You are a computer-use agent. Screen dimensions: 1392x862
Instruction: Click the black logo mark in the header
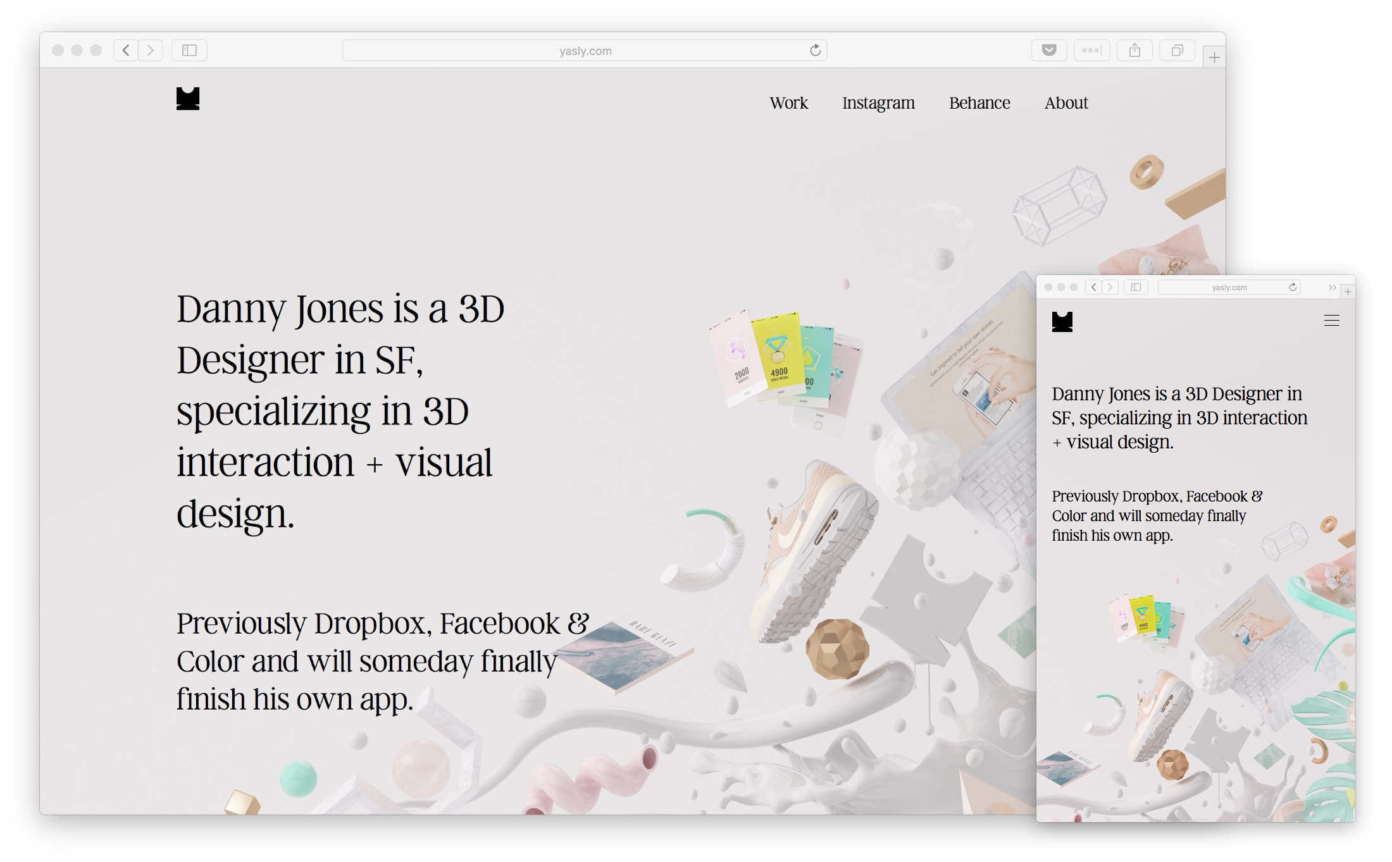point(187,99)
